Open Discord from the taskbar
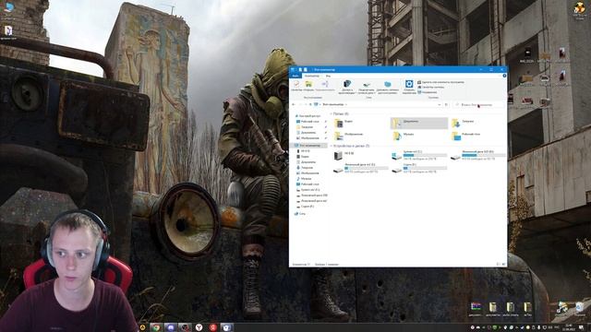The width and height of the screenshot is (591, 332). click(x=170, y=327)
